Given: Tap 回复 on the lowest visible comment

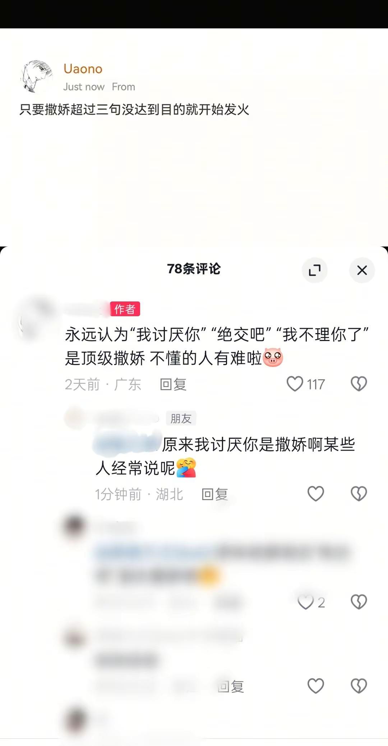Looking at the screenshot, I should pyautogui.click(x=231, y=687).
